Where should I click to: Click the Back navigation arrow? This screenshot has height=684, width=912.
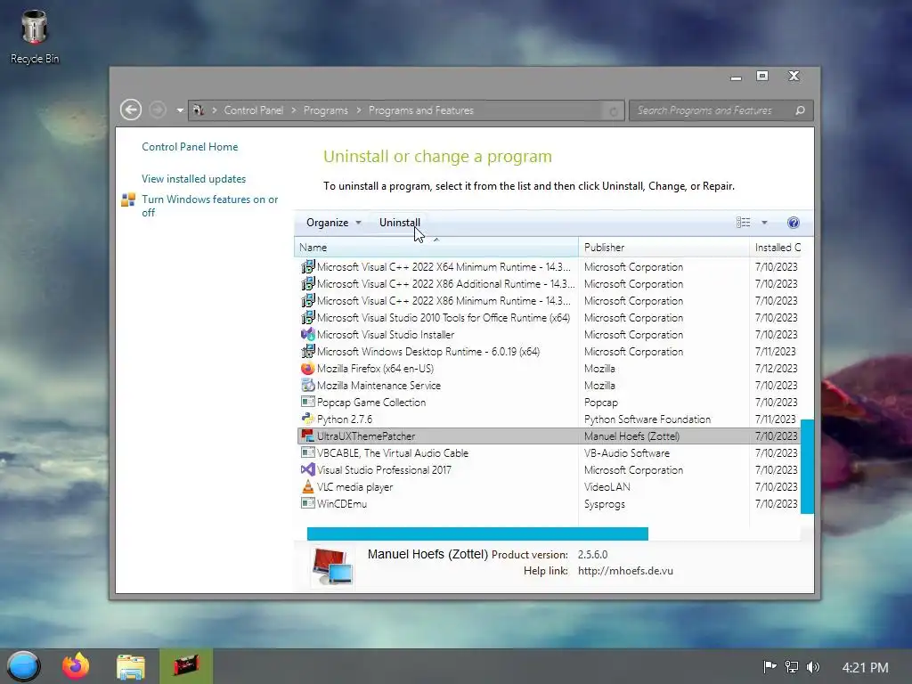coord(131,110)
